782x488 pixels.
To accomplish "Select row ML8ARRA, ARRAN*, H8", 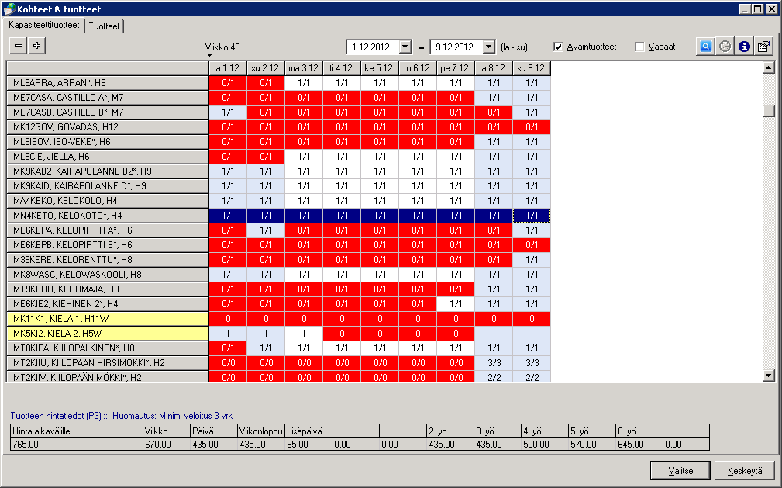I will coord(108,83).
